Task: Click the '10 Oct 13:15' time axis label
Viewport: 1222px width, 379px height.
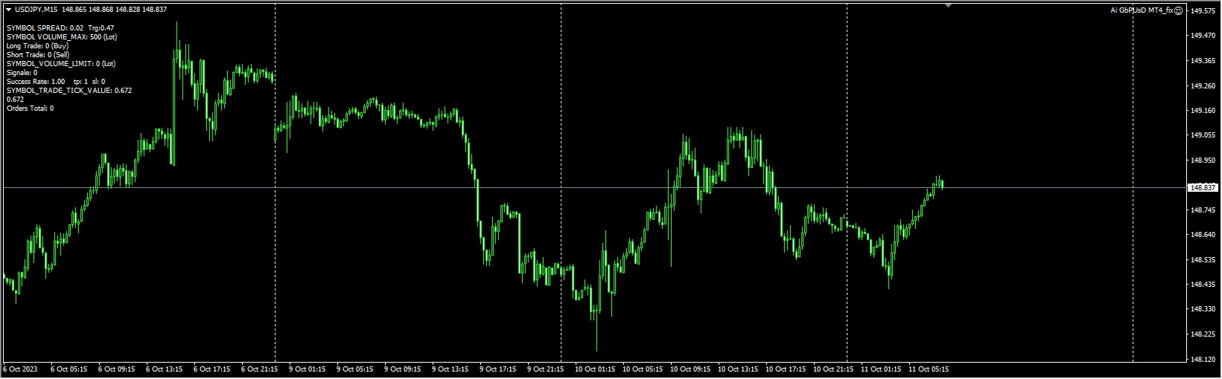Action: [x=738, y=369]
